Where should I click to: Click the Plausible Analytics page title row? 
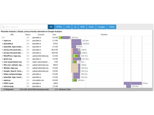(31, 32)
